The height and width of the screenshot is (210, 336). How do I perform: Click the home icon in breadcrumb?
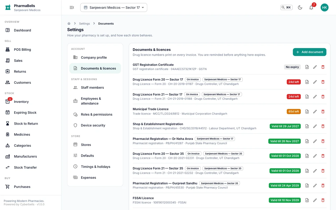[69, 23]
